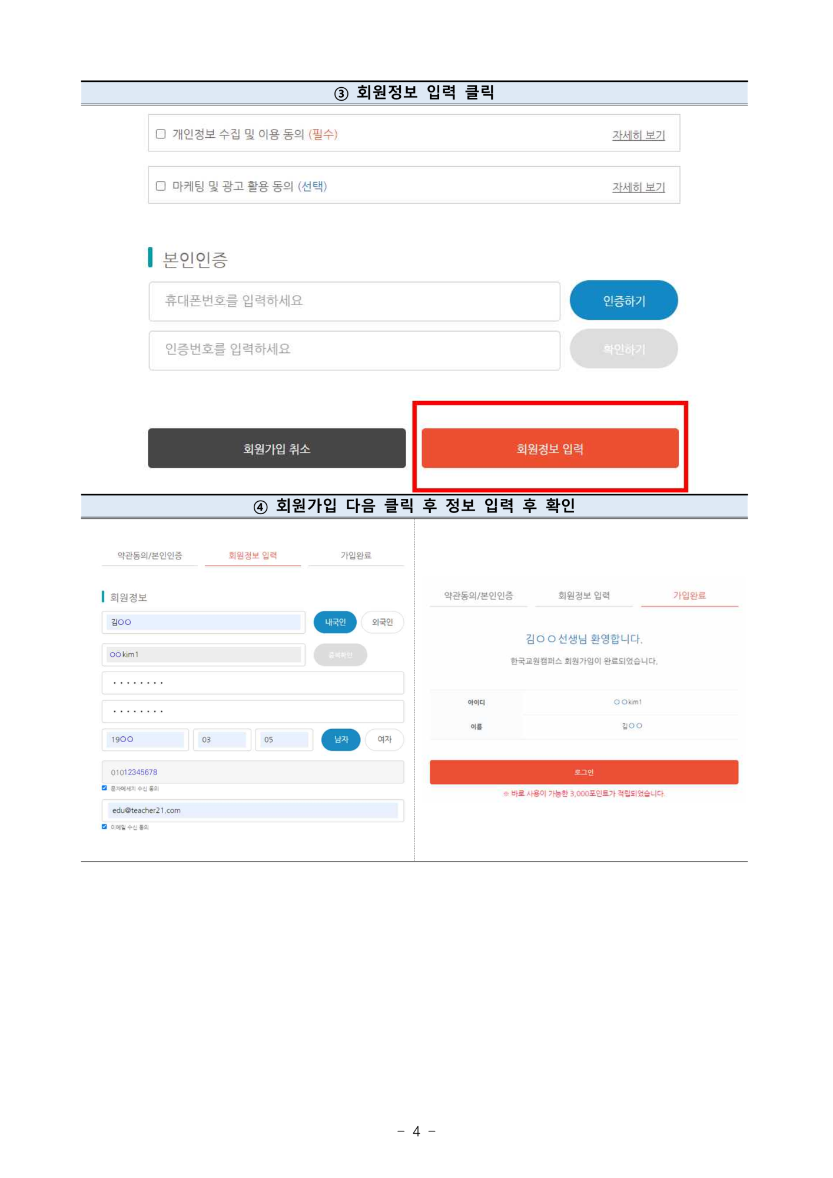Click the gray 확인하기 button
Image resolution: width=833 pixels, height=1178 pixels.
[x=624, y=349]
